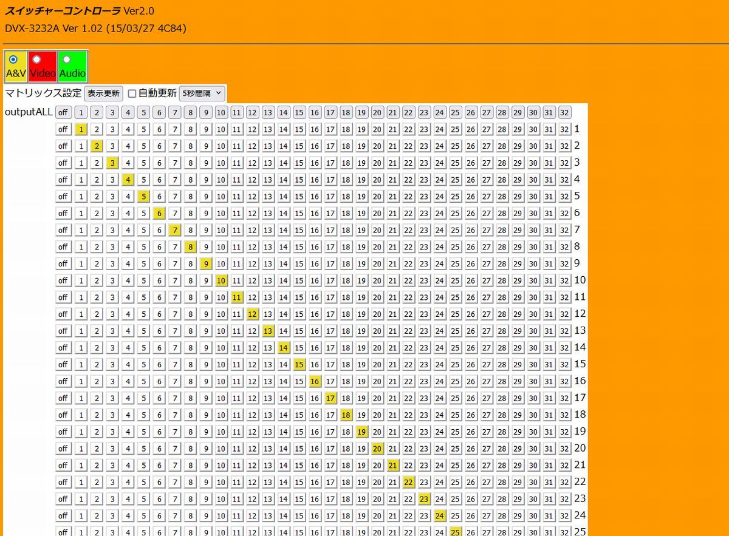Route input 32 to output 1

pos(564,129)
